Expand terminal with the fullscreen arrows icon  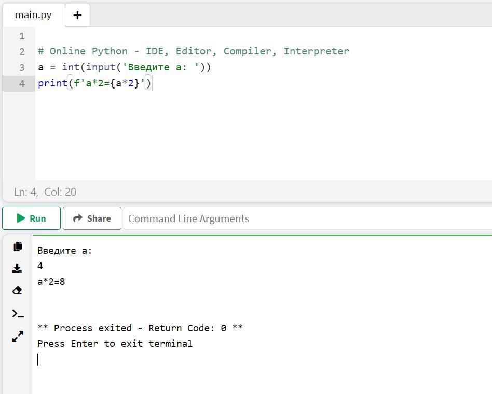(18, 337)
